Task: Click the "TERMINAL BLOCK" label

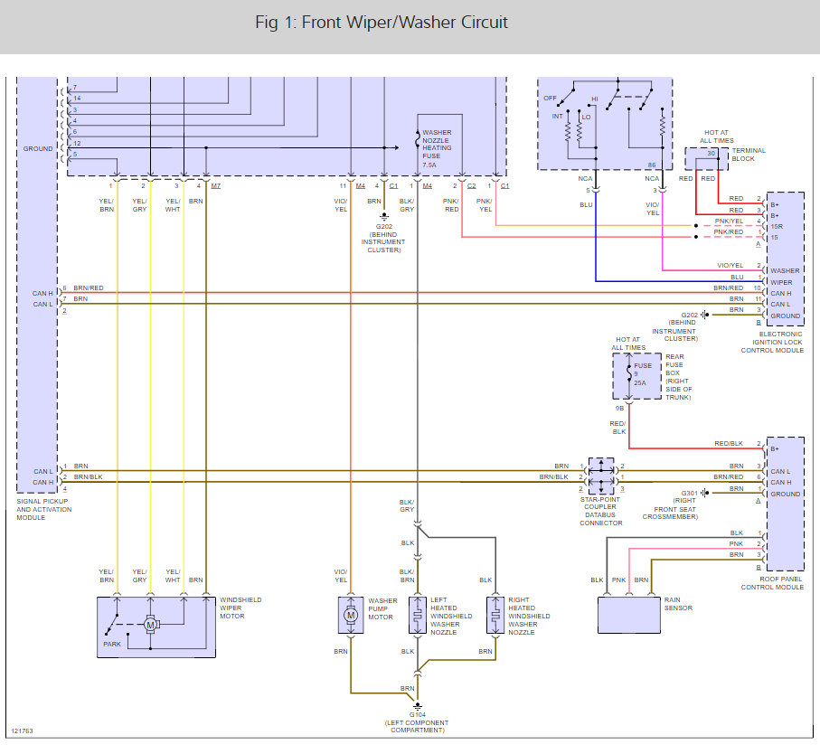Action: pos(749,155)
